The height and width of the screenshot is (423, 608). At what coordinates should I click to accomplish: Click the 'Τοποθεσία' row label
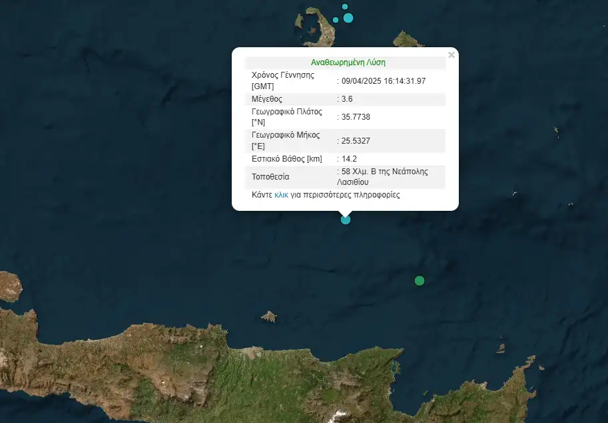(270, 178)
